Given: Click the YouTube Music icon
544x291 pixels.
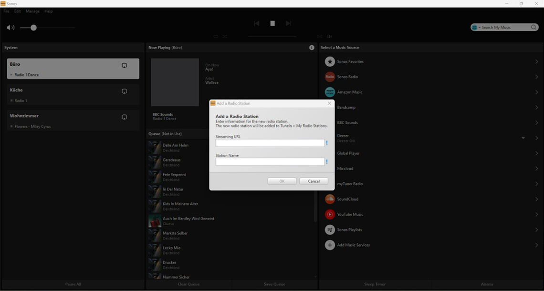Looking at the screenshot, I should [x=330, y=214].
